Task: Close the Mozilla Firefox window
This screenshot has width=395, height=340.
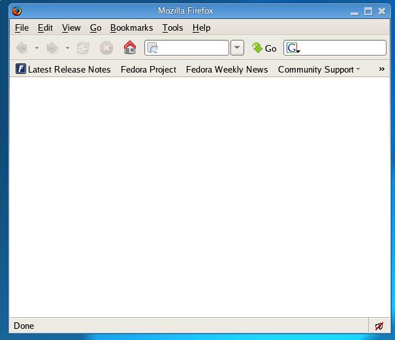Action: pyautogui.click(x=382, y=11)
